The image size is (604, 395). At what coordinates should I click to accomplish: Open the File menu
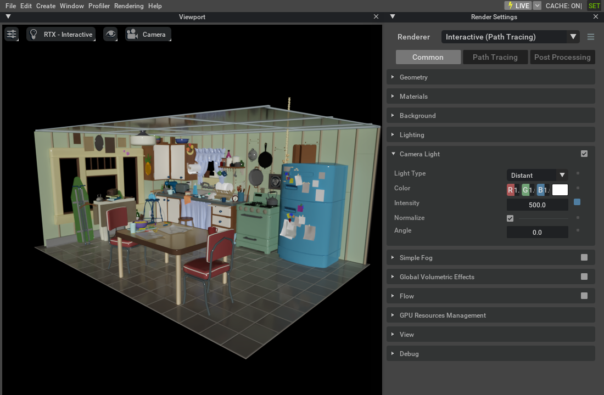(11, 6)
